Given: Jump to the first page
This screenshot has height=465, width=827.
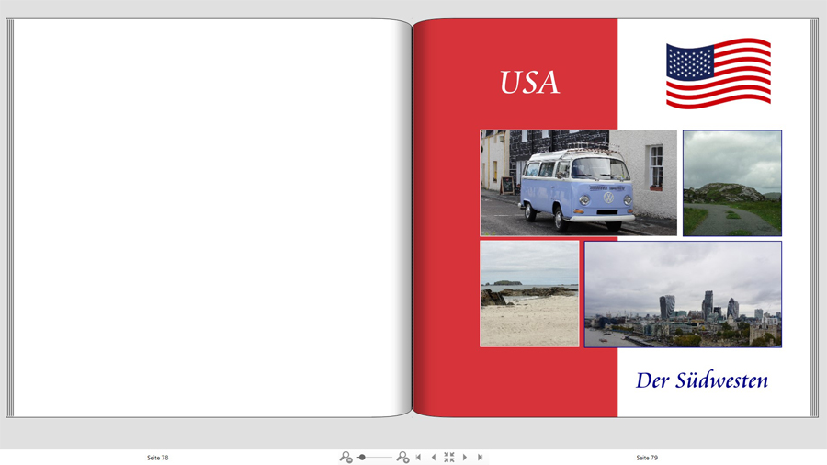Looking at the screenshot, I should click(x=419, y=457).
